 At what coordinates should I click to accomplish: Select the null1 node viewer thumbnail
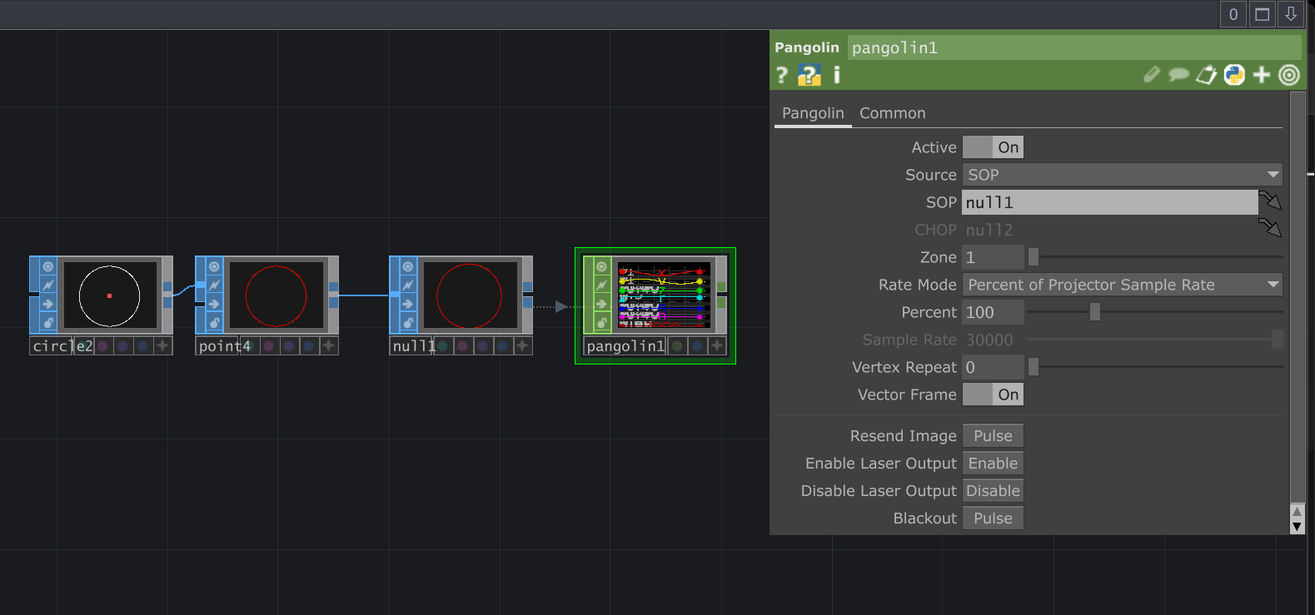click(x=470, y=295)
